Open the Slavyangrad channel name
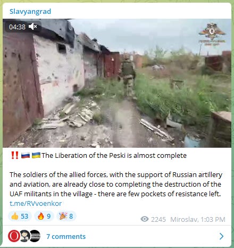Viewport: 234px width, 248px height. click(30, 12)
